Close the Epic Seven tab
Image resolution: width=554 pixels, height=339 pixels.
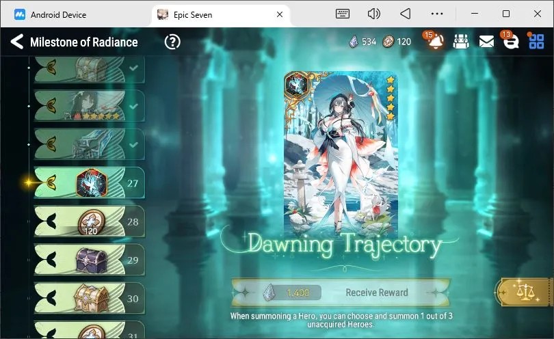(x=280, y=14)
